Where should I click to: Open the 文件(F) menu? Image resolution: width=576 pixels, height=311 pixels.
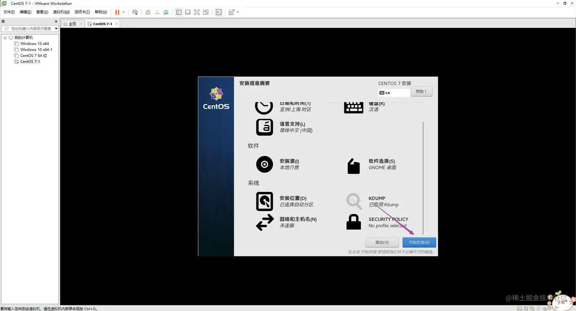pyautogui.click(x=9, y=12)
